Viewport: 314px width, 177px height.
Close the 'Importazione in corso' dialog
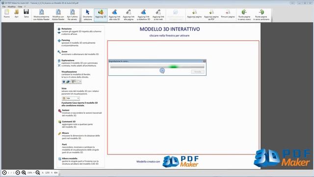pos(204,61)
